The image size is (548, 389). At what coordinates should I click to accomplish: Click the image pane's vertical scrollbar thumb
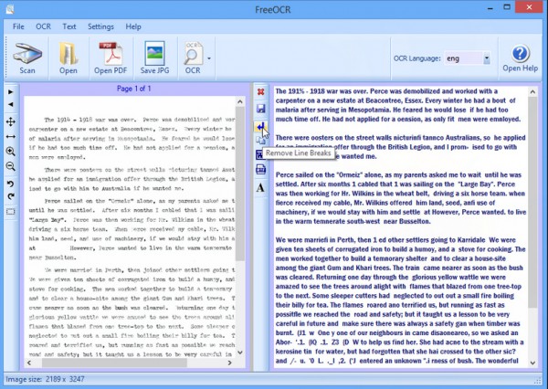tap(239, 184)
